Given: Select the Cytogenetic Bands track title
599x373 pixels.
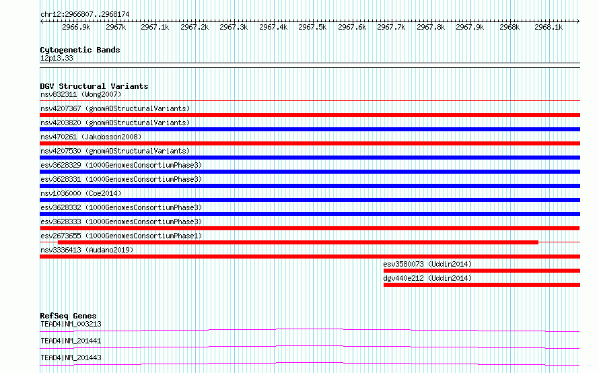Looking at the screenshot, I should pyautogui.click(x=80, y=50).
